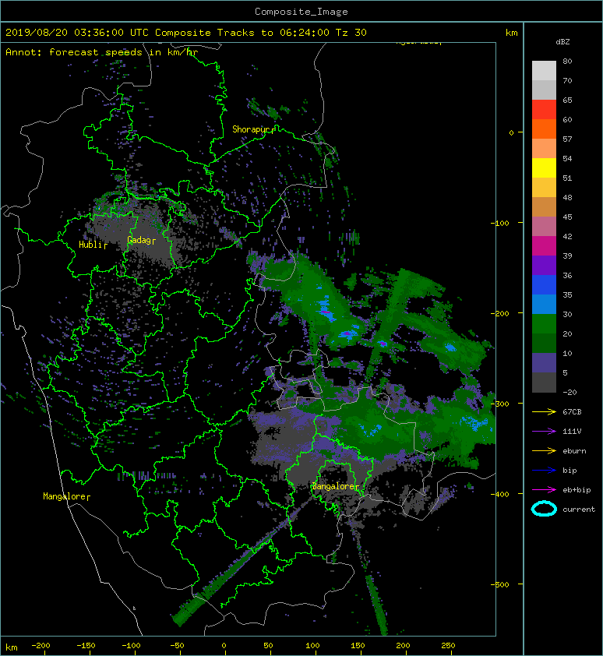603x656 pixels.
Task: Click the Annot: forecast speeds annotation text
Action: 101,52
